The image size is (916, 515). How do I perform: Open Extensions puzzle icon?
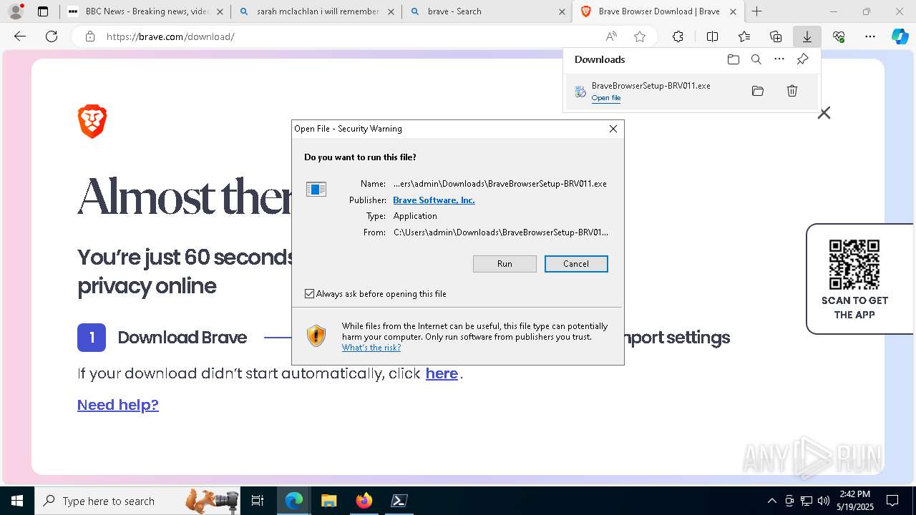[x=678, y=36]
